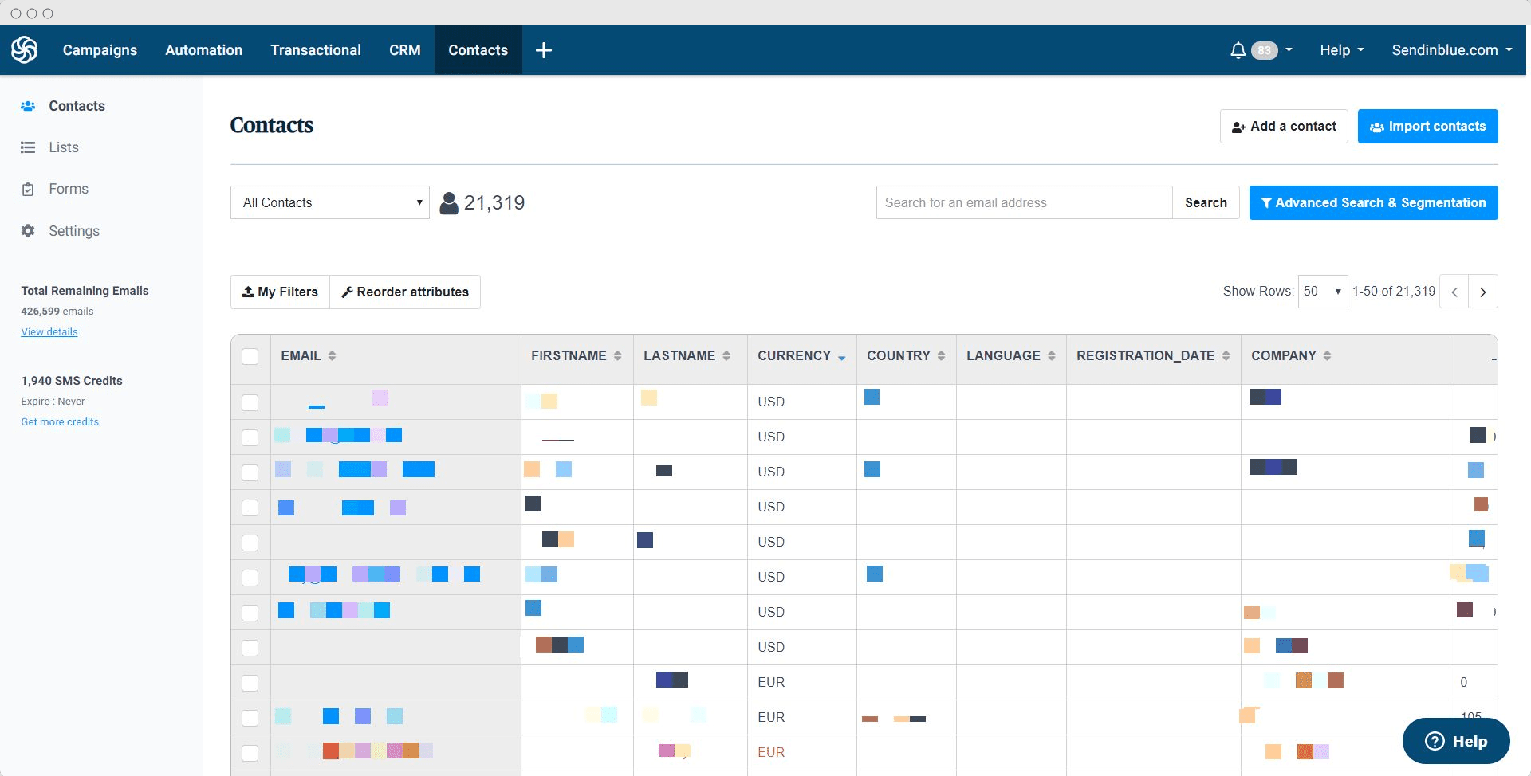Open the Lists section in the sidebar
The height and width of the screenshot is (776, 1531).
point(64,147)
